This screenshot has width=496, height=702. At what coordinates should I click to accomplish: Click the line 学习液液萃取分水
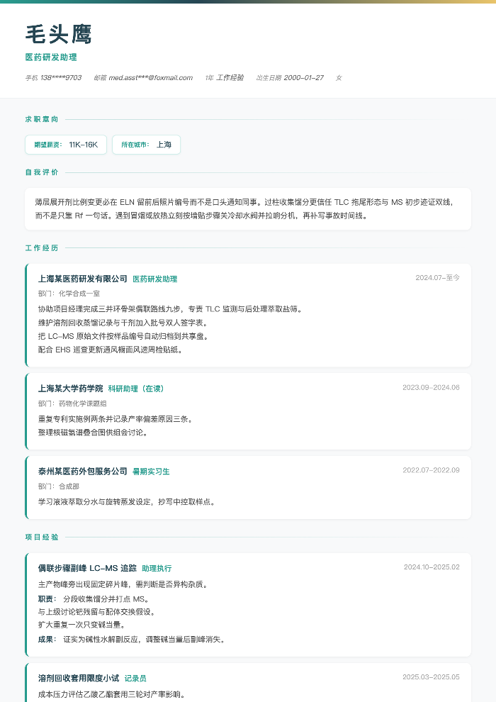pos(128,502)
